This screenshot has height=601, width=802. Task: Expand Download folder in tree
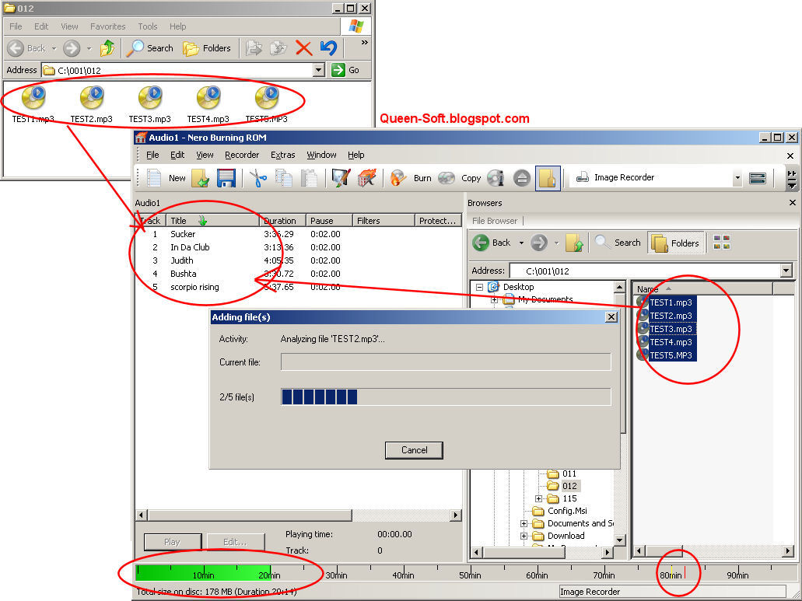524,536
